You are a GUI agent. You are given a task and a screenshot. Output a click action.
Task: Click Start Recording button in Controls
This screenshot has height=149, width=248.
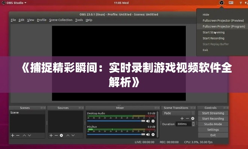(x=213, y=118)
